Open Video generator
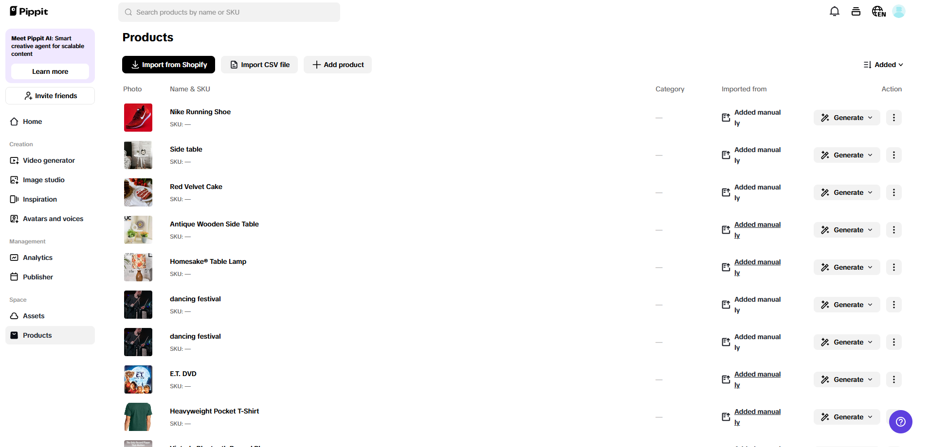 pyautogui.click(x=50, y=160)
